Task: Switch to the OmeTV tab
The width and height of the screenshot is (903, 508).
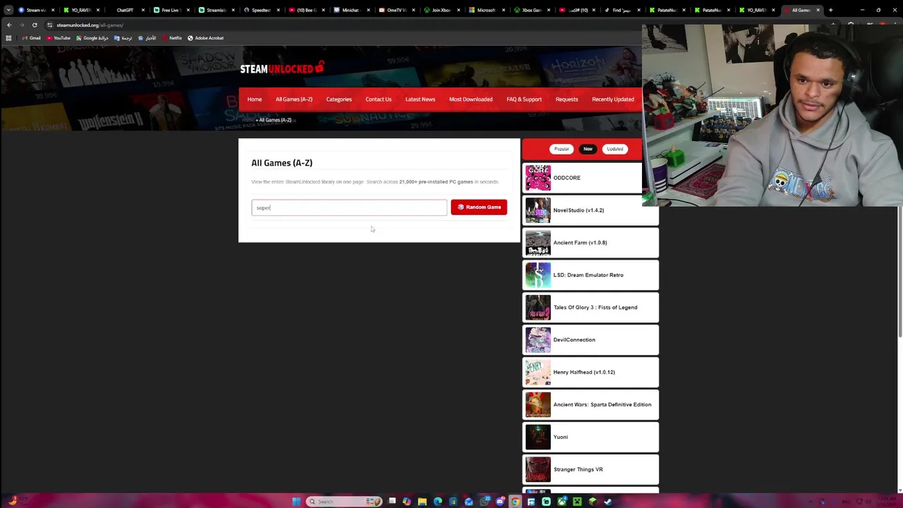Action: 396,10
